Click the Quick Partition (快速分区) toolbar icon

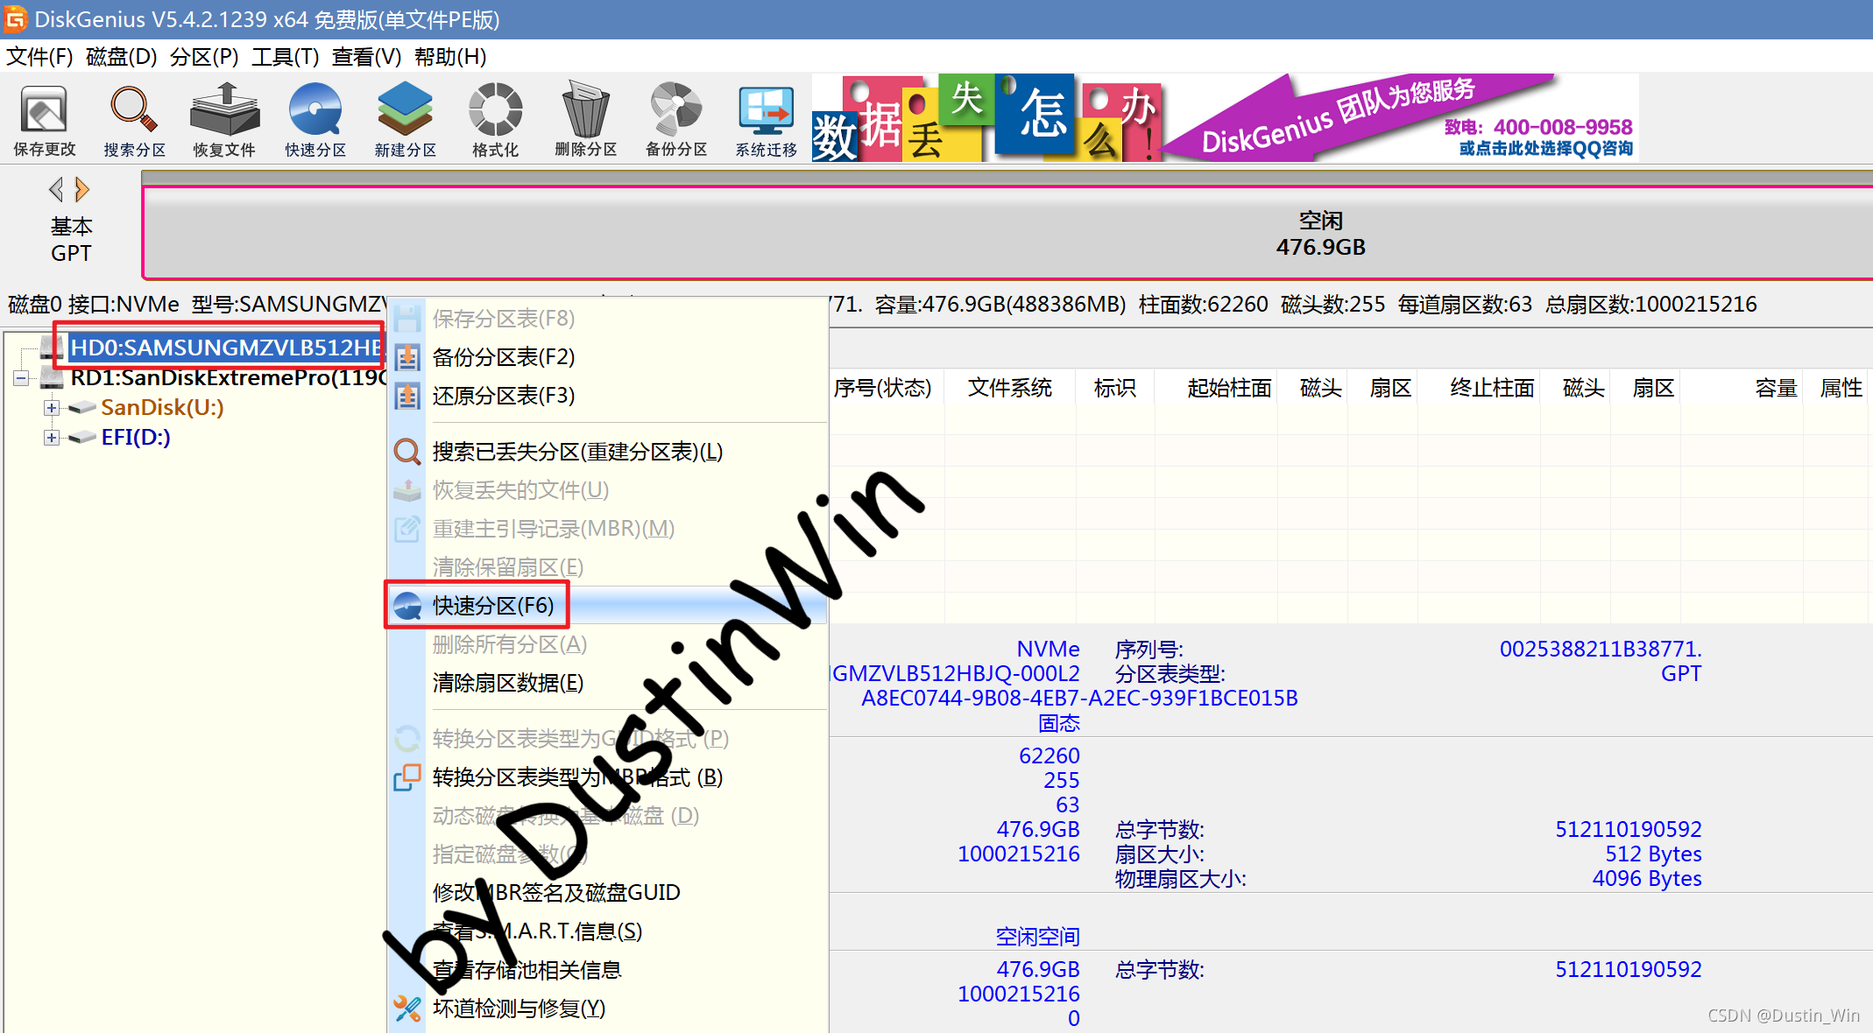(315, 120)
